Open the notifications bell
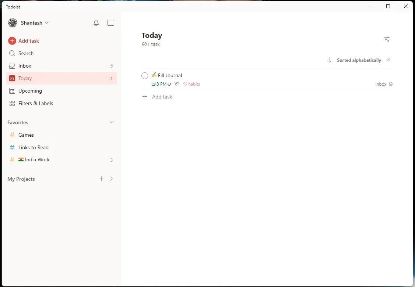This screenshot has width=415, height=287. [x=96, y=23]
